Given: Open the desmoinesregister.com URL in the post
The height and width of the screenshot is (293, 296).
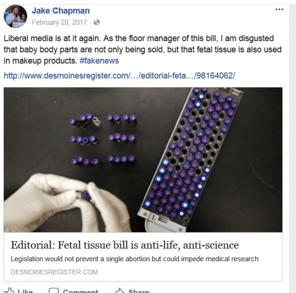Looking at the screenshot, I should coord(119,76).
